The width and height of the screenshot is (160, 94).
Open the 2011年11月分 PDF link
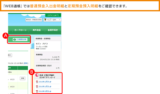click(x=44, y=86)
